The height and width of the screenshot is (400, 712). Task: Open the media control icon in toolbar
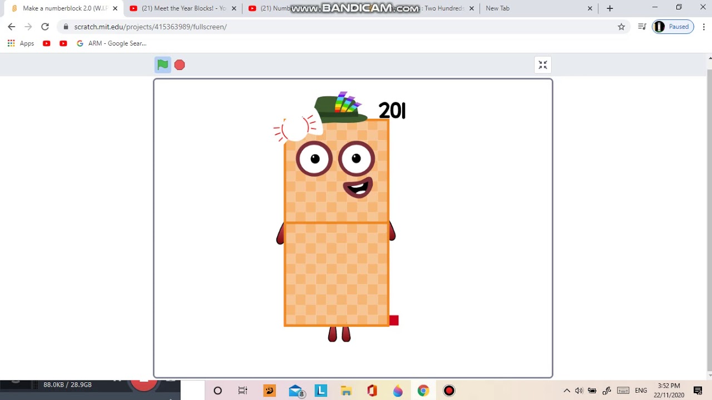[642, 27]
